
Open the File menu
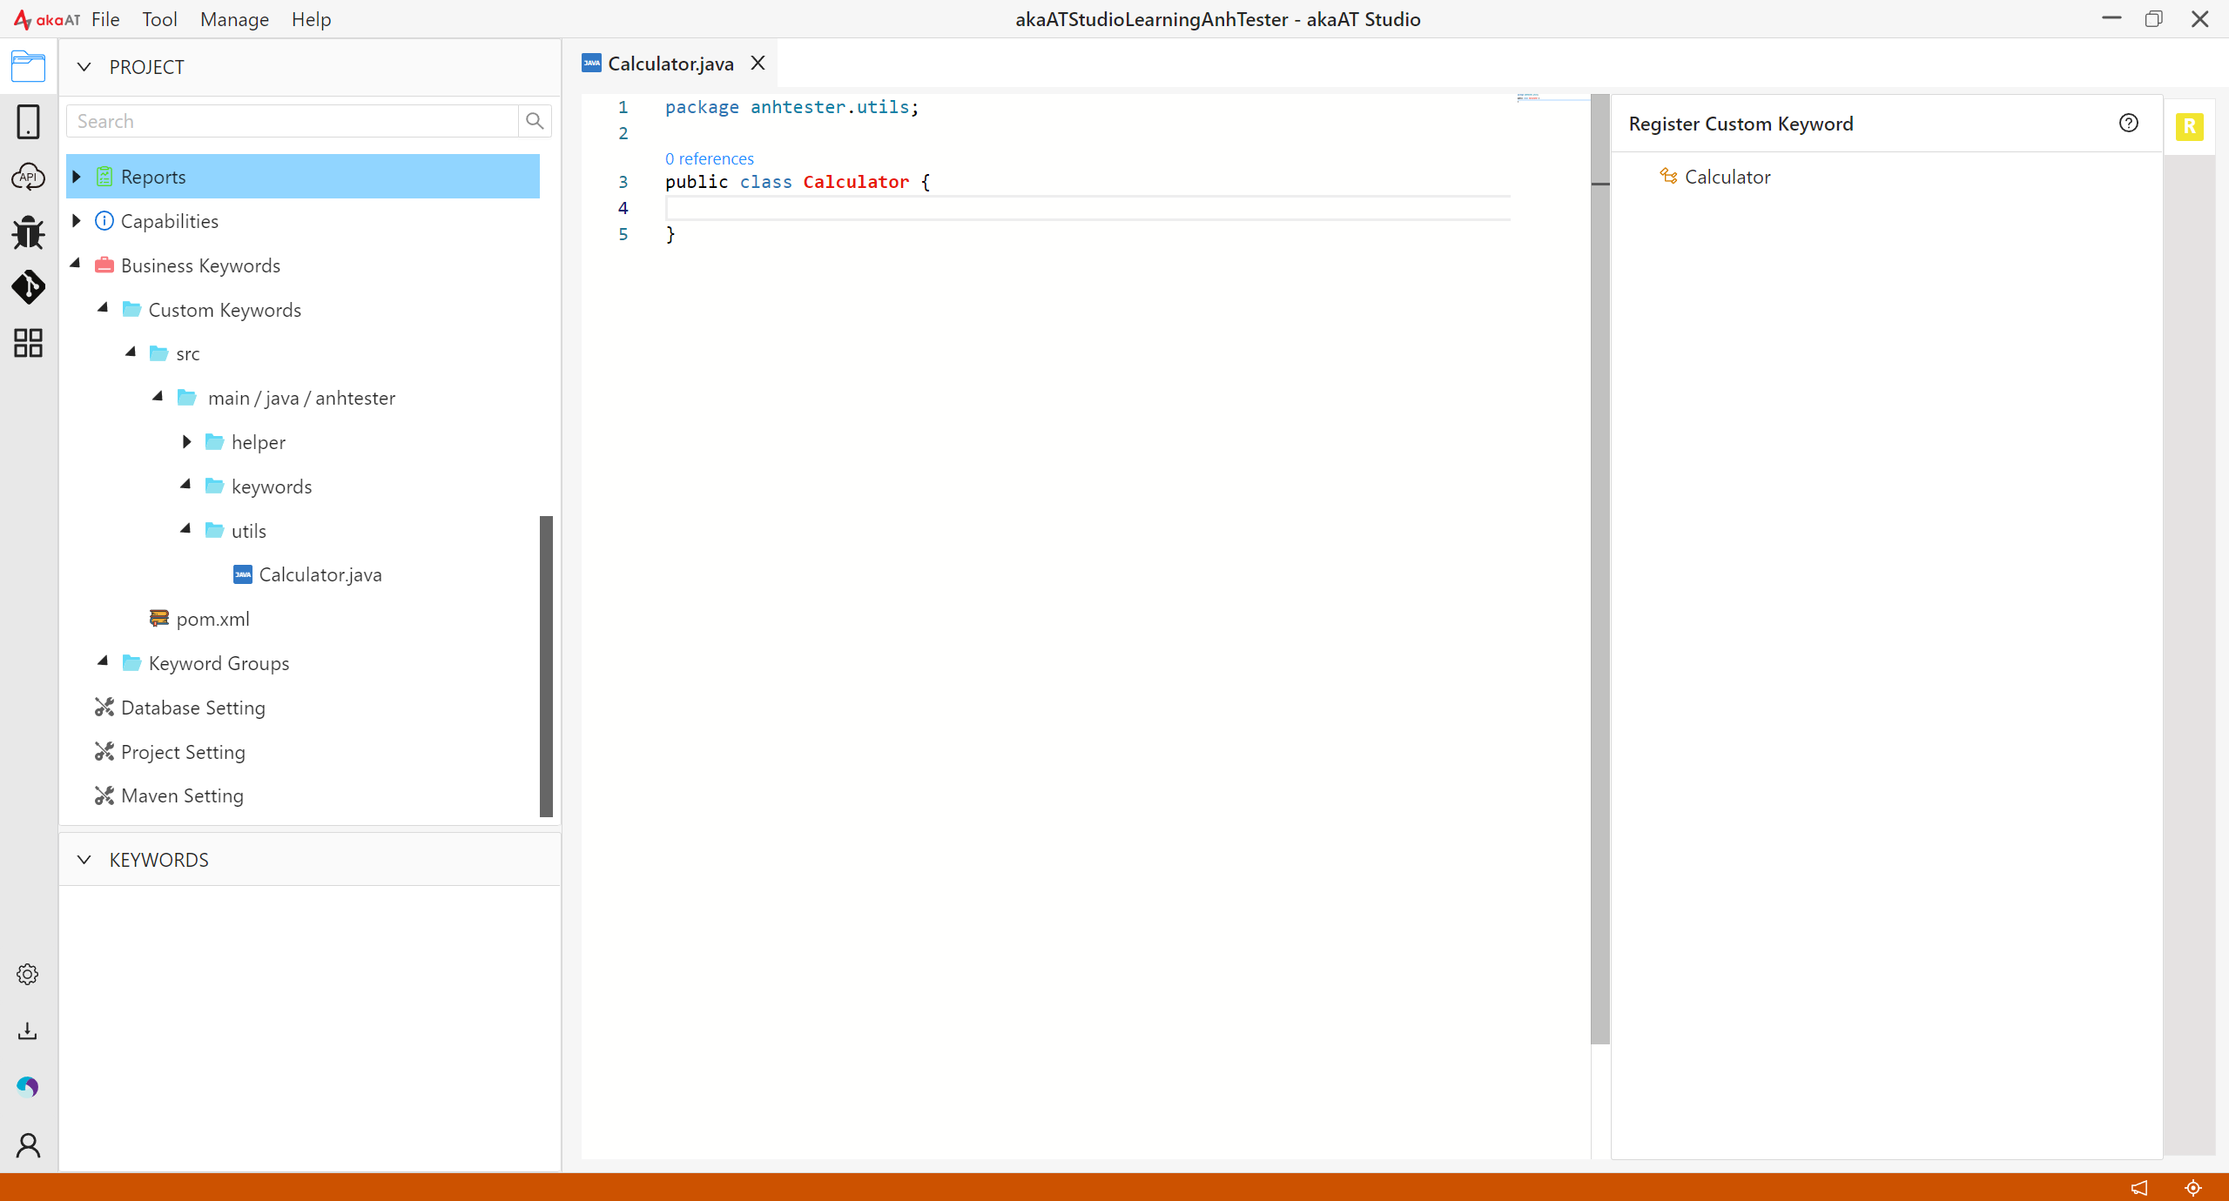click(x=105, y=19)
